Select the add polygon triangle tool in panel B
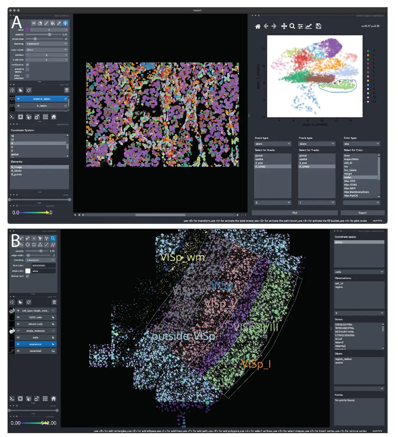Screen dimensions: 398x437 tap(40, 244)
